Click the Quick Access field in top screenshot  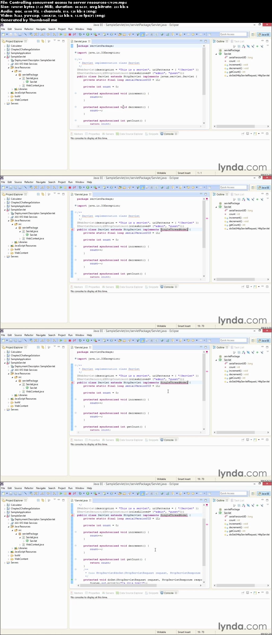point(233,34)
